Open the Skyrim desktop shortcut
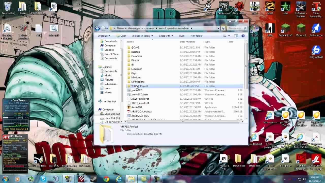Image resolution: width=325 pixels, height=183 pixels. tap(208, 8)
